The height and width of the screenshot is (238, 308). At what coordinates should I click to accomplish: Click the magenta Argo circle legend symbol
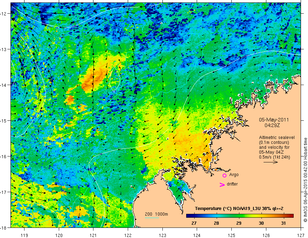224,175
